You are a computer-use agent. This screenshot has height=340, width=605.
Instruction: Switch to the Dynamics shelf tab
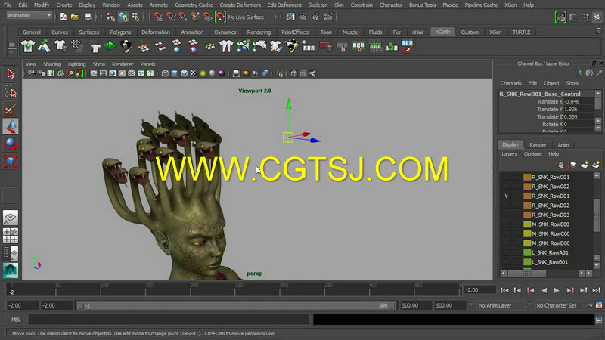(x=225, y=32)
